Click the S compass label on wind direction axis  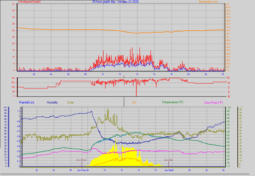coord(229,87)
